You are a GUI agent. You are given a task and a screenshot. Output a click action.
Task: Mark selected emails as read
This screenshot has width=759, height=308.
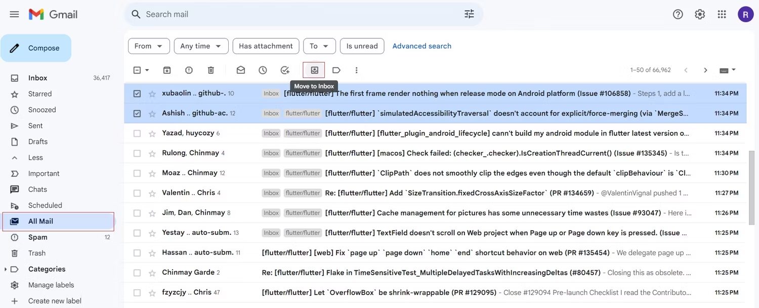[241, 70]
